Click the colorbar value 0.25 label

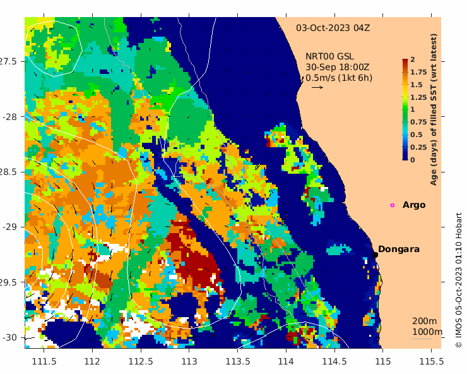coord(418,147)
